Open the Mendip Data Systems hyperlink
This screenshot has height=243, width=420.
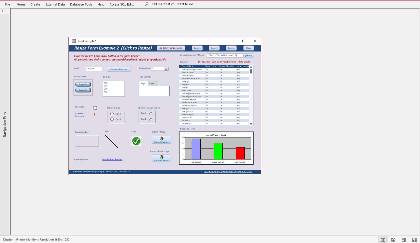[x=112, y=159]
